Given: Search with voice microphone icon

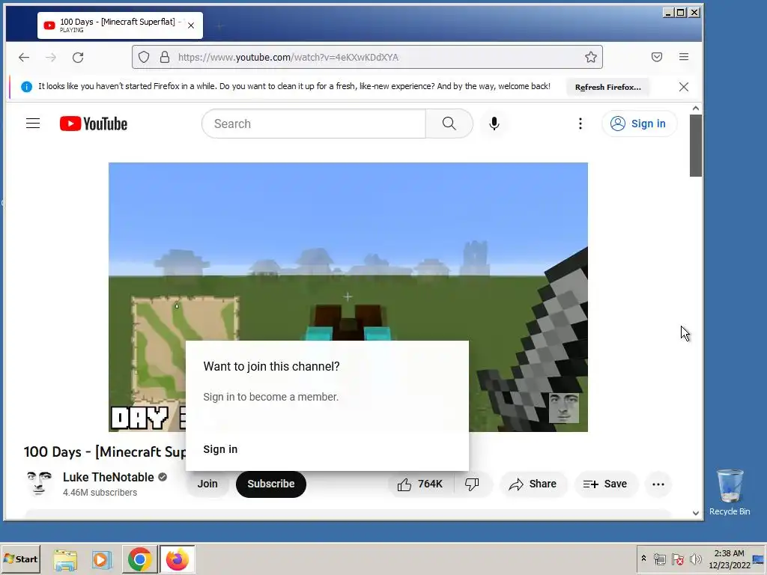Looking at the screenshot, I should [x=494, y=124].
